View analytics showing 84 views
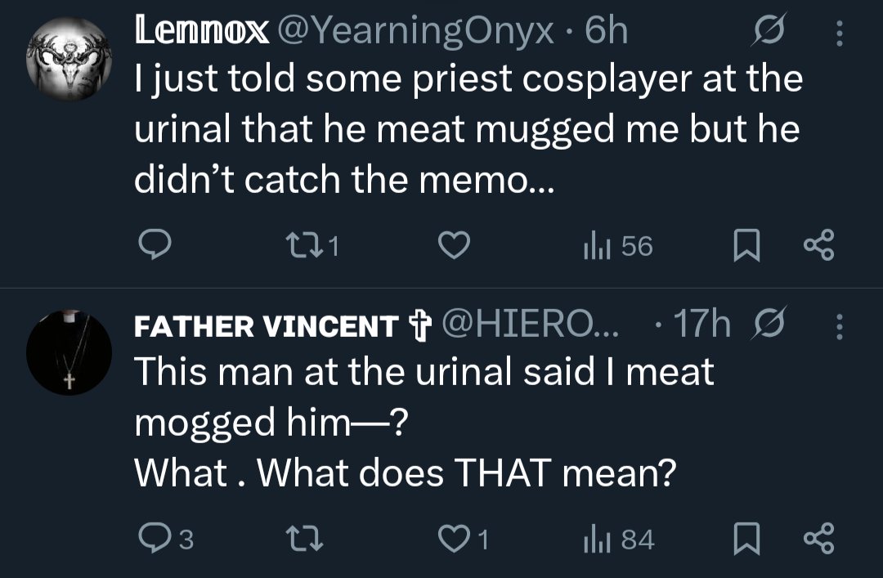The height and width of the screenshot is (578, 883). click(x=617, y=539)
